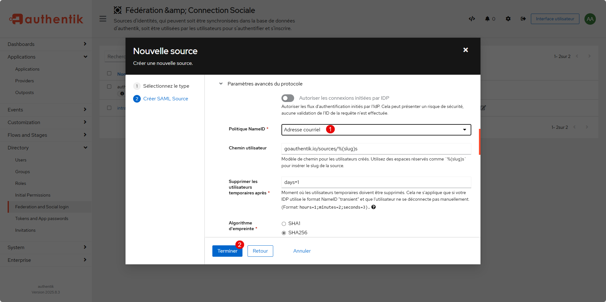Click the AA user avatar

(590, 19)
